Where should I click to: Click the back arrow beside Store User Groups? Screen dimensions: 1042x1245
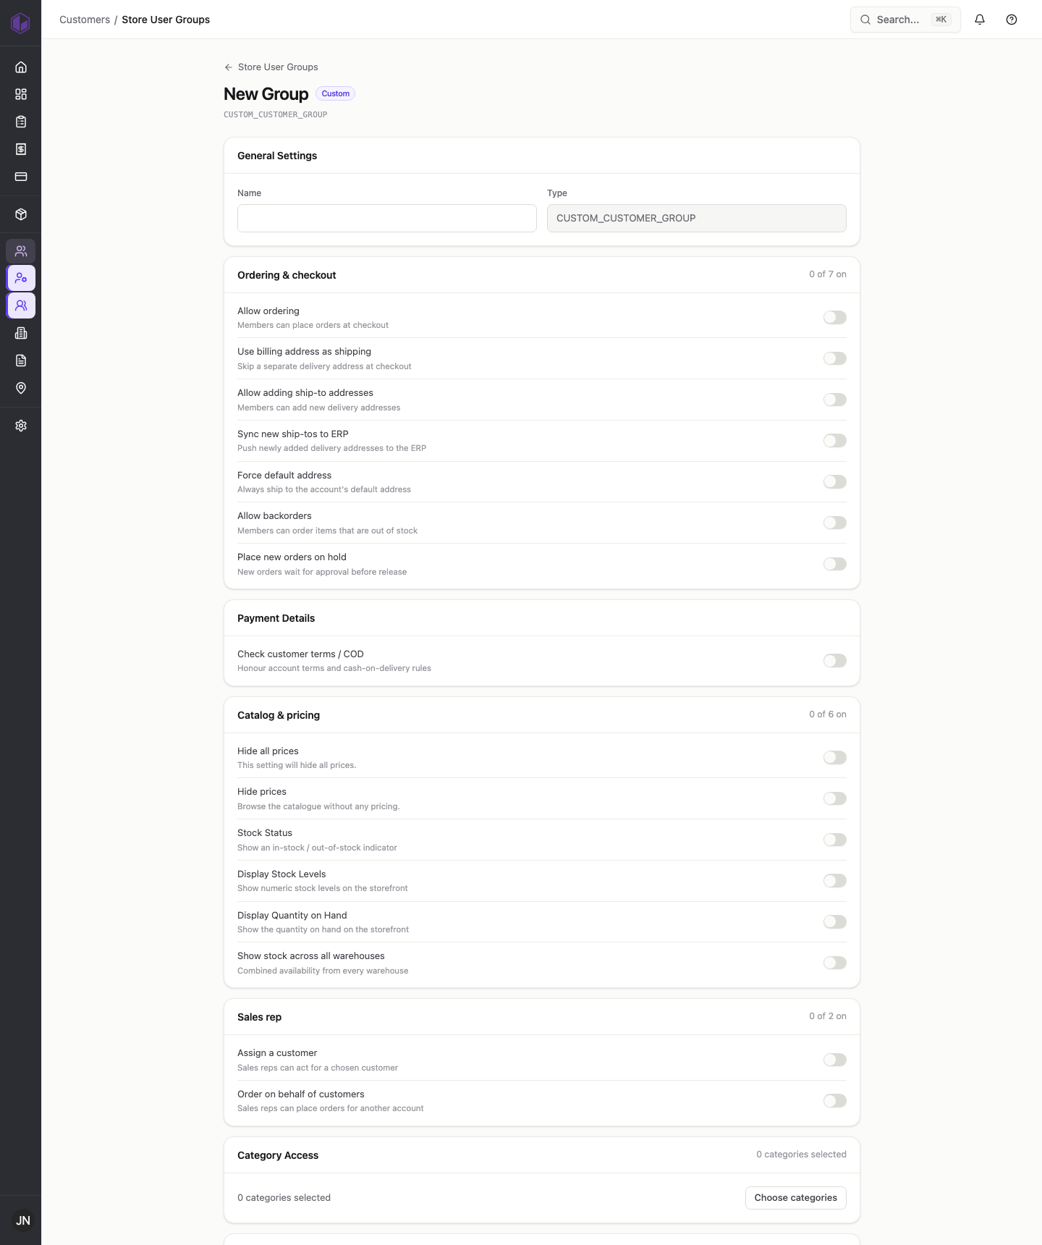click(x=229, y=67)
